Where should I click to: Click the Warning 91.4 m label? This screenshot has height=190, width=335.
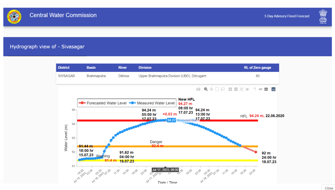click(106, 158)
